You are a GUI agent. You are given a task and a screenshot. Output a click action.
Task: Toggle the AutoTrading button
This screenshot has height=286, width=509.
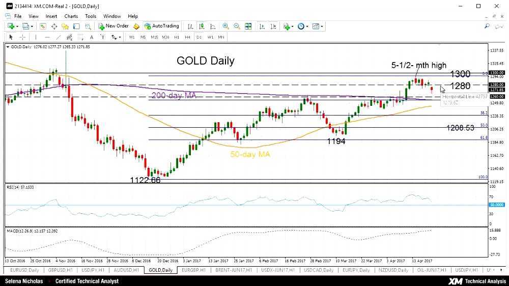point(162,26)
